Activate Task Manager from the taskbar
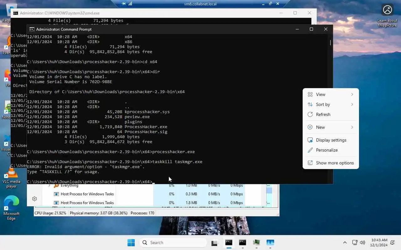401x250 pixels. click(x=270, y=242)
